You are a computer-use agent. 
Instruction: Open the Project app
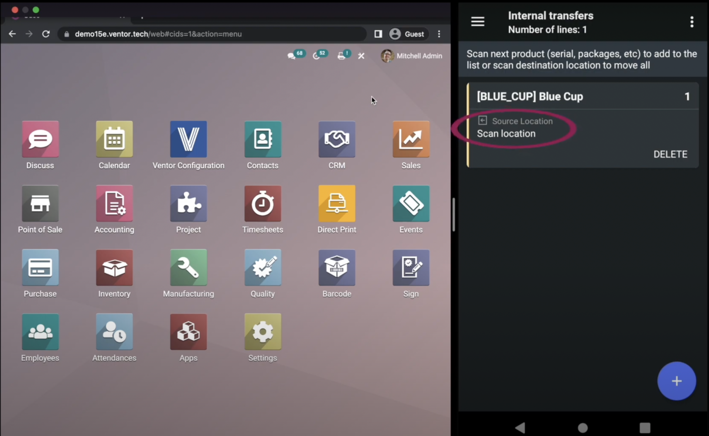(188, 203)
